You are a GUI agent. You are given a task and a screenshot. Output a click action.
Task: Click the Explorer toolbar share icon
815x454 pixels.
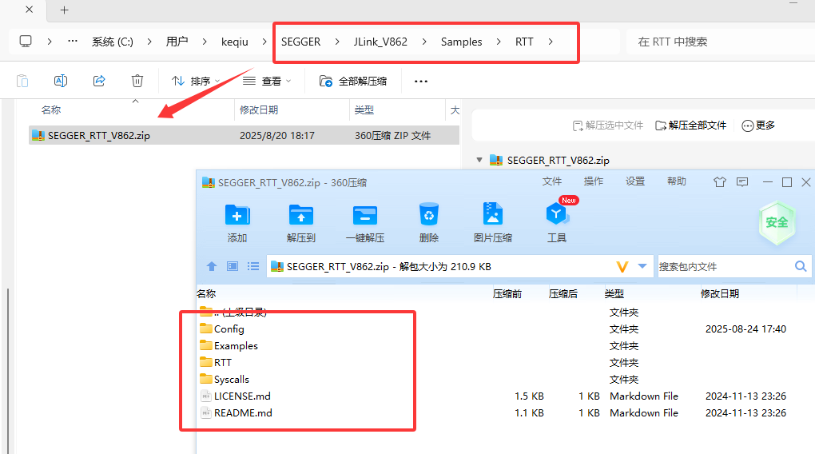(x=99, y=81)
